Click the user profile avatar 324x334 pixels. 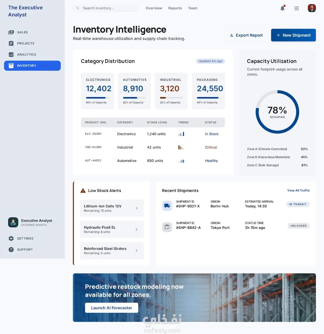(312, 8)
